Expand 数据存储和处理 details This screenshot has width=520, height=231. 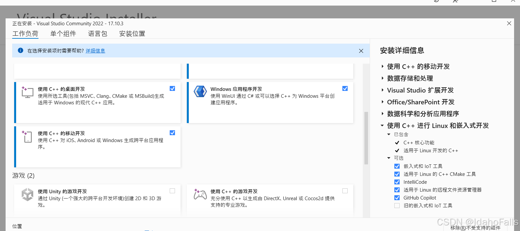coord(383,78)
